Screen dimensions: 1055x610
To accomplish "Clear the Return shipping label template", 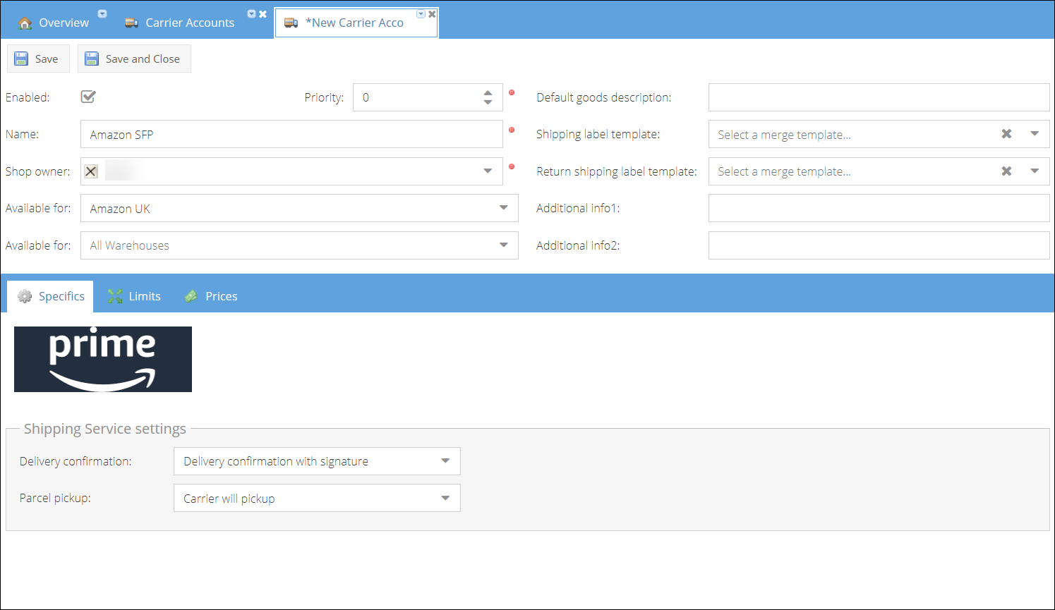I will tap(1007, 171).
